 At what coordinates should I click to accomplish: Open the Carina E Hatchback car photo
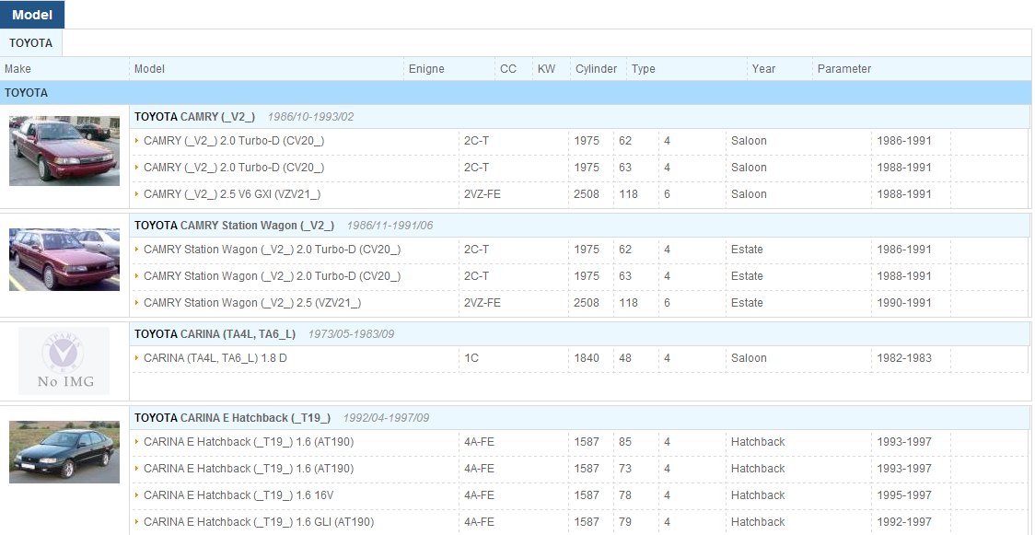point(64,452)
